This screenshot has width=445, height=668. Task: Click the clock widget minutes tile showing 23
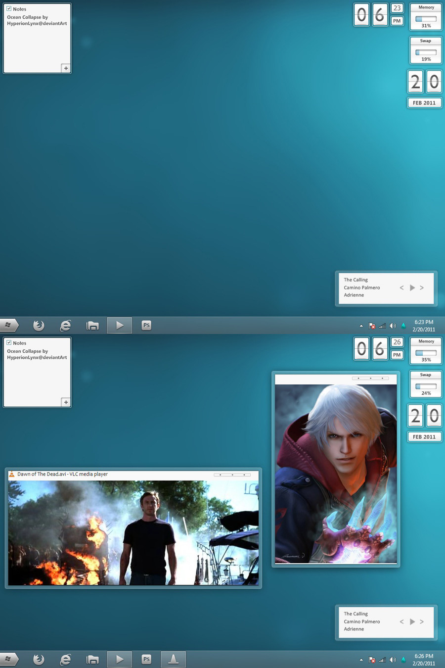(397, 8)
